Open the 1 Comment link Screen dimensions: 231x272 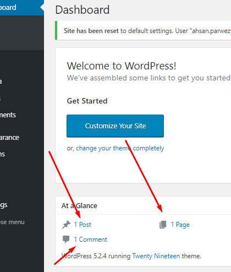click(x=91, y=240)
